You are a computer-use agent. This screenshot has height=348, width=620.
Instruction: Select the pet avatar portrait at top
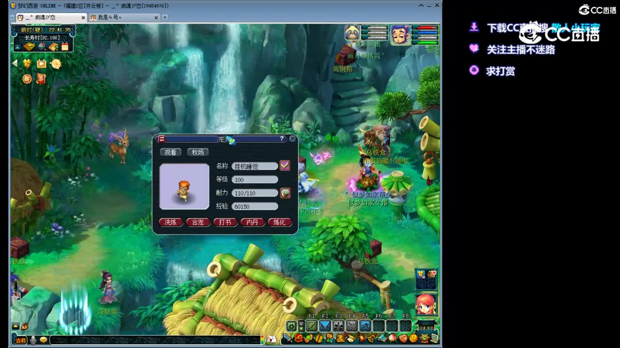click(353, 33)
